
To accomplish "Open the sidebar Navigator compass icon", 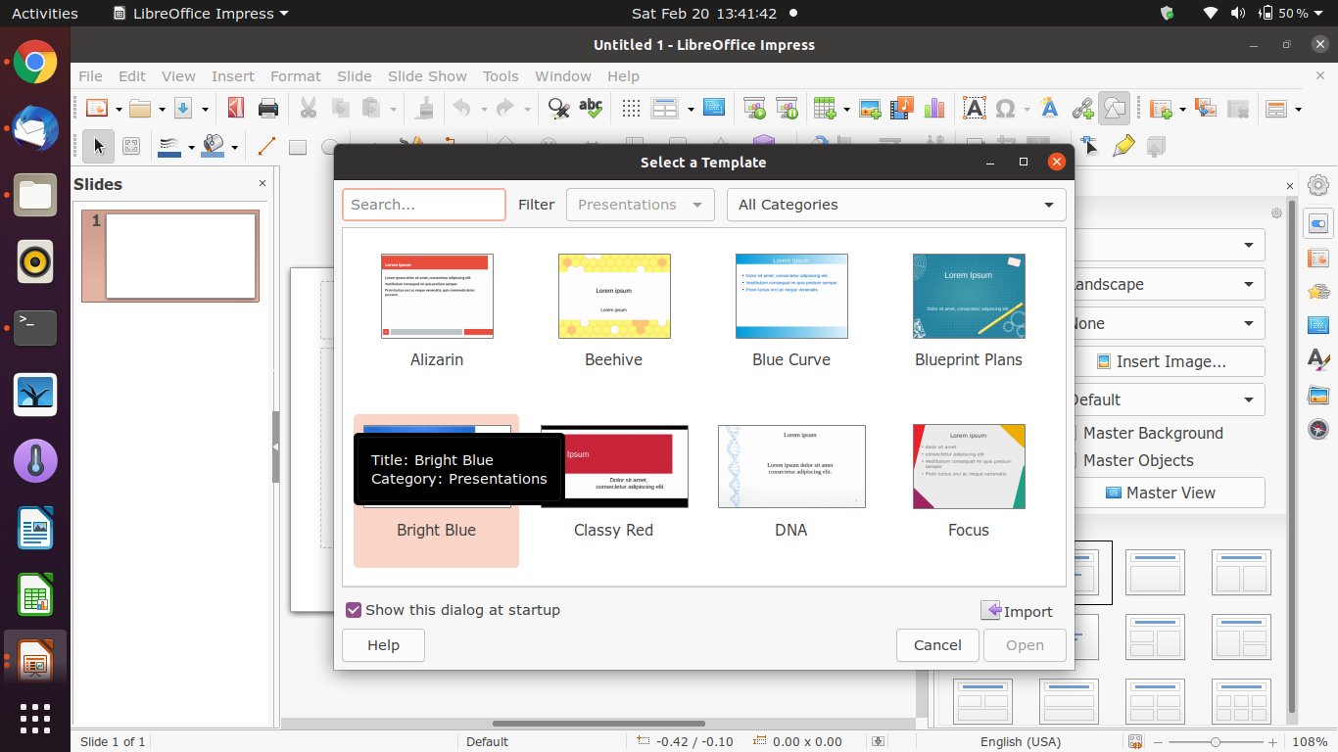I will pos(1318,429).
